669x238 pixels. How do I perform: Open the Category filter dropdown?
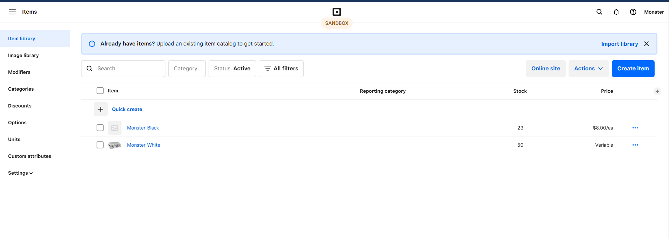coord(186,69)
